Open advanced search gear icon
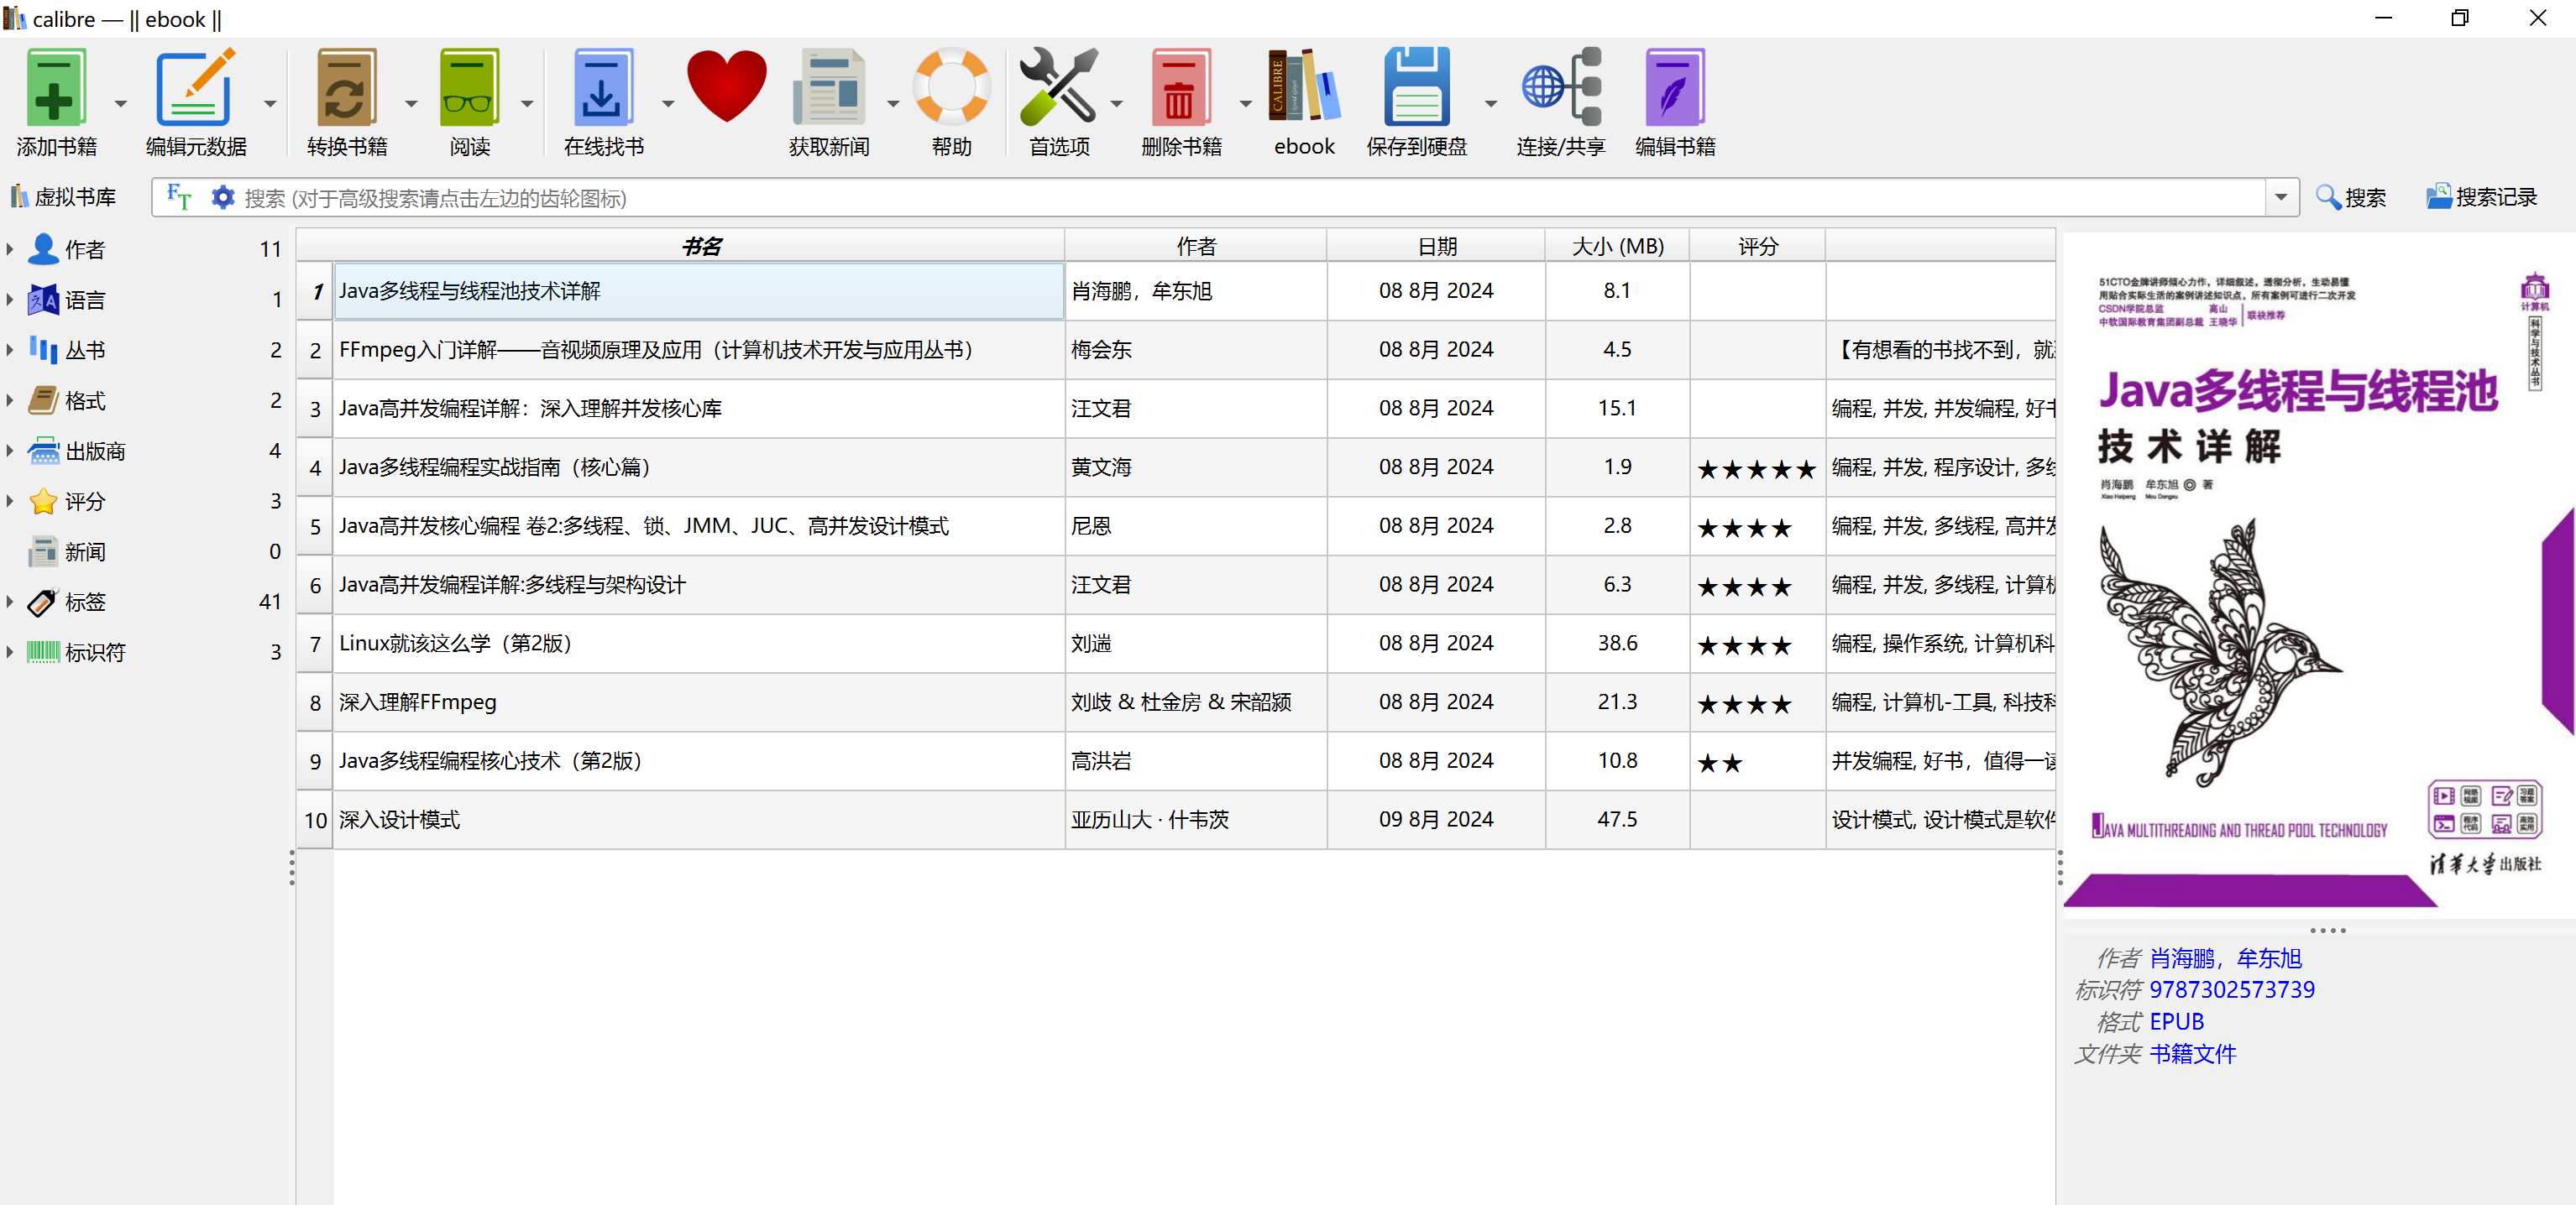 222,197
